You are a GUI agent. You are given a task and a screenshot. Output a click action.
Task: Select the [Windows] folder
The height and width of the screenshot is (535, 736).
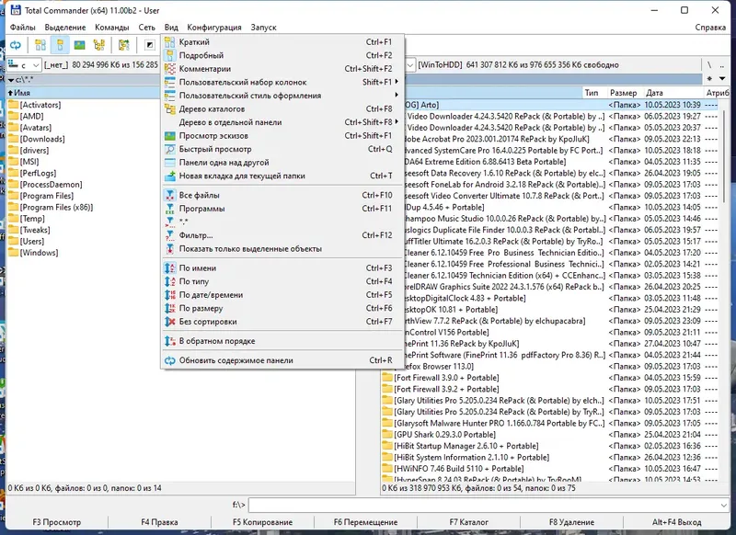tap(39, 253)
